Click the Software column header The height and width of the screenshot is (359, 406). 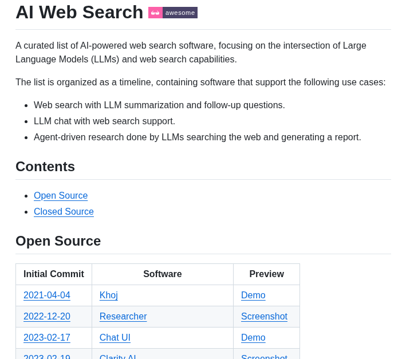pyautogui.click(x=163, y=274)
